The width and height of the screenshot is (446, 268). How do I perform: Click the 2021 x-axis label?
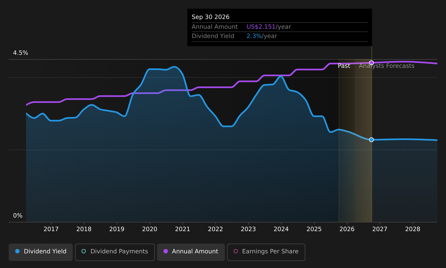coord(183,229)
